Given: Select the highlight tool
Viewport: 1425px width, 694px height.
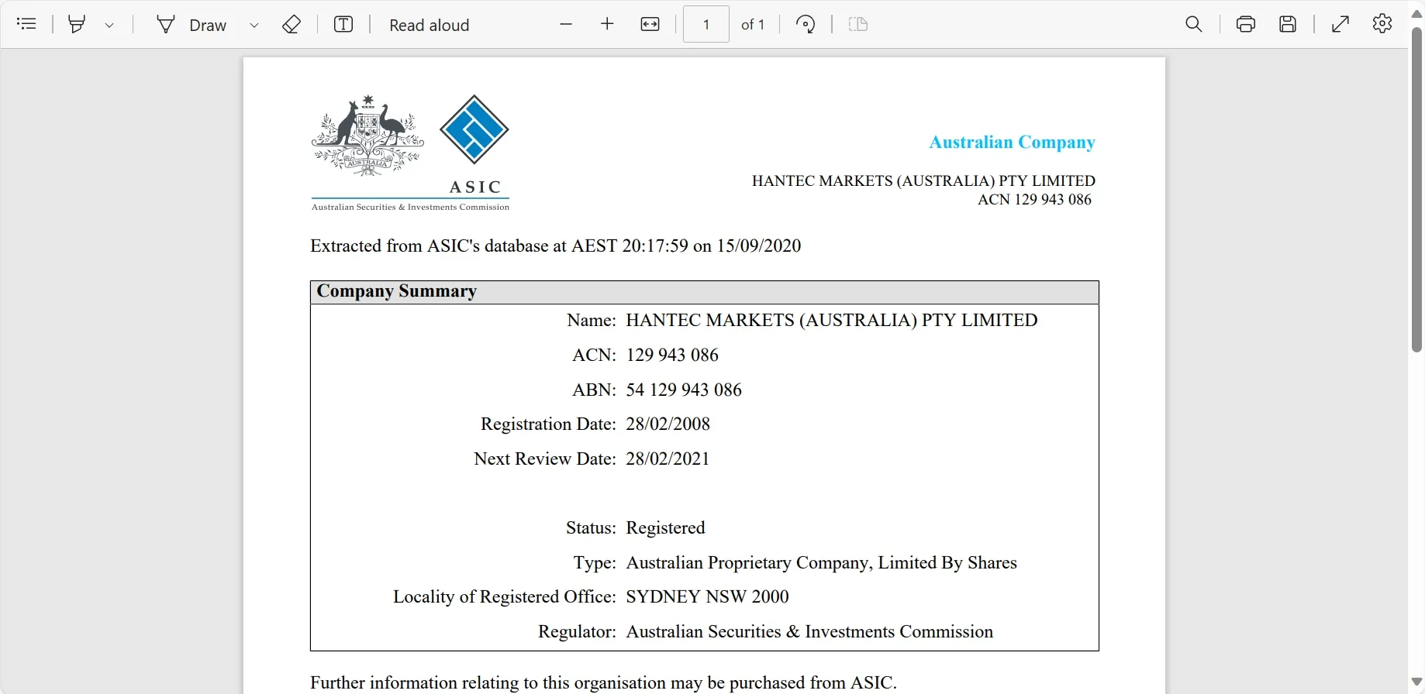Looking at the screenshot, I should pos(77,24).
